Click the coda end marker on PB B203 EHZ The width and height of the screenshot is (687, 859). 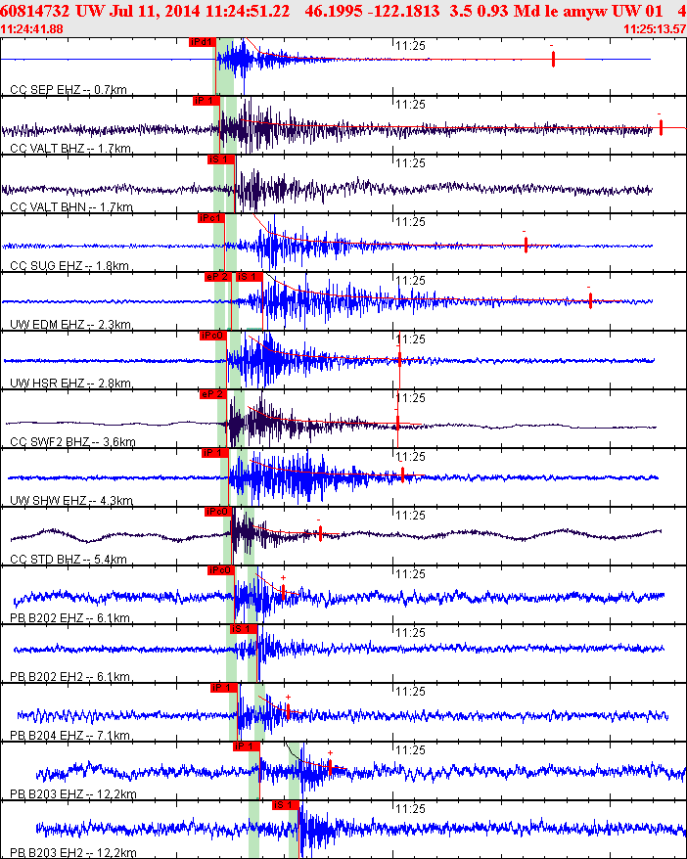[x=330, y=767]
